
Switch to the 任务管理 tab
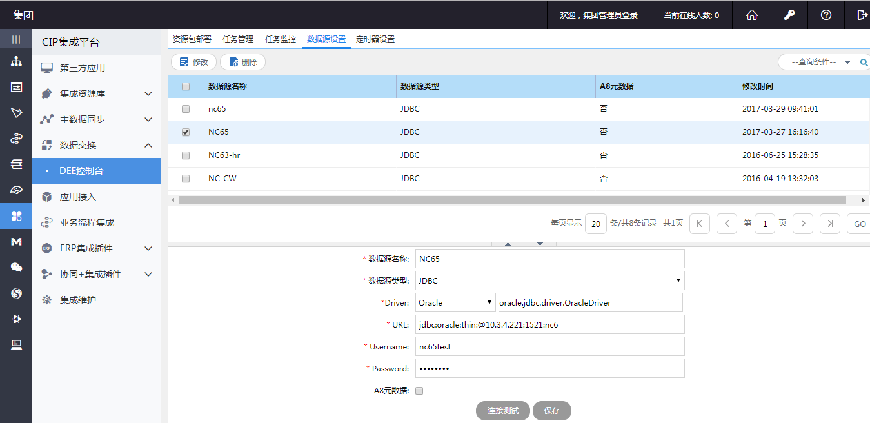tap(238, 39)
